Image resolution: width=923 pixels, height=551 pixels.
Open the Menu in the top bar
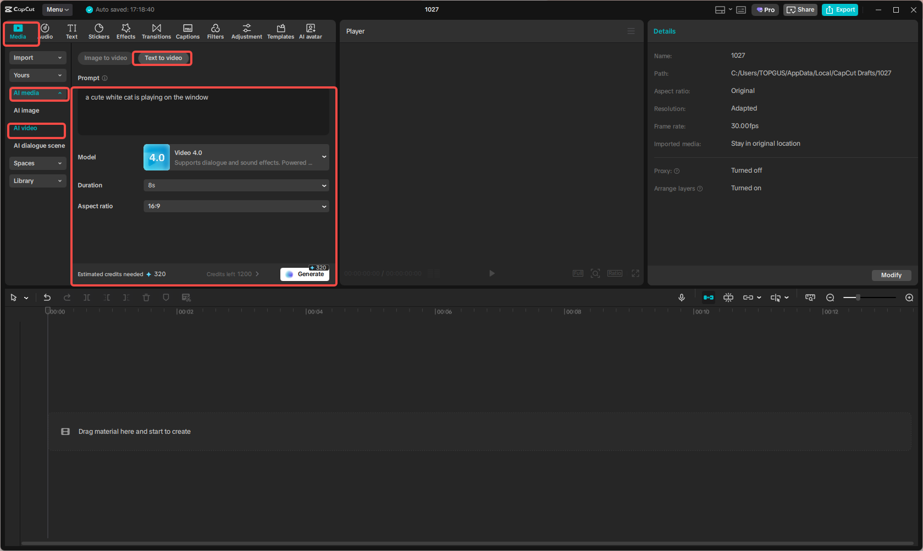pos(57,9)
